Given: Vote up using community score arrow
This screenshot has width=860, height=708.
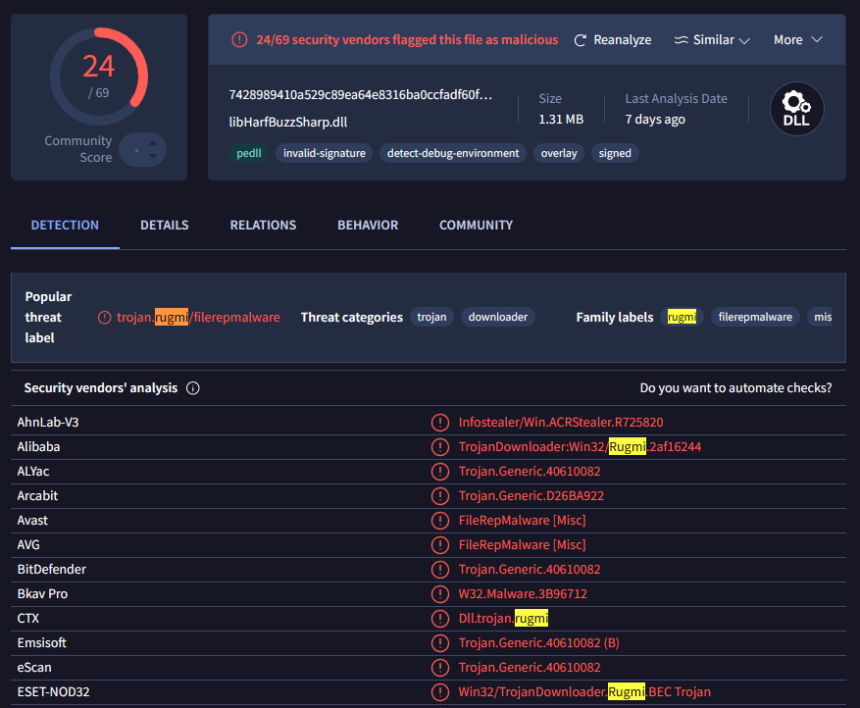Looking at the screenshot, I should pos(153,143).
